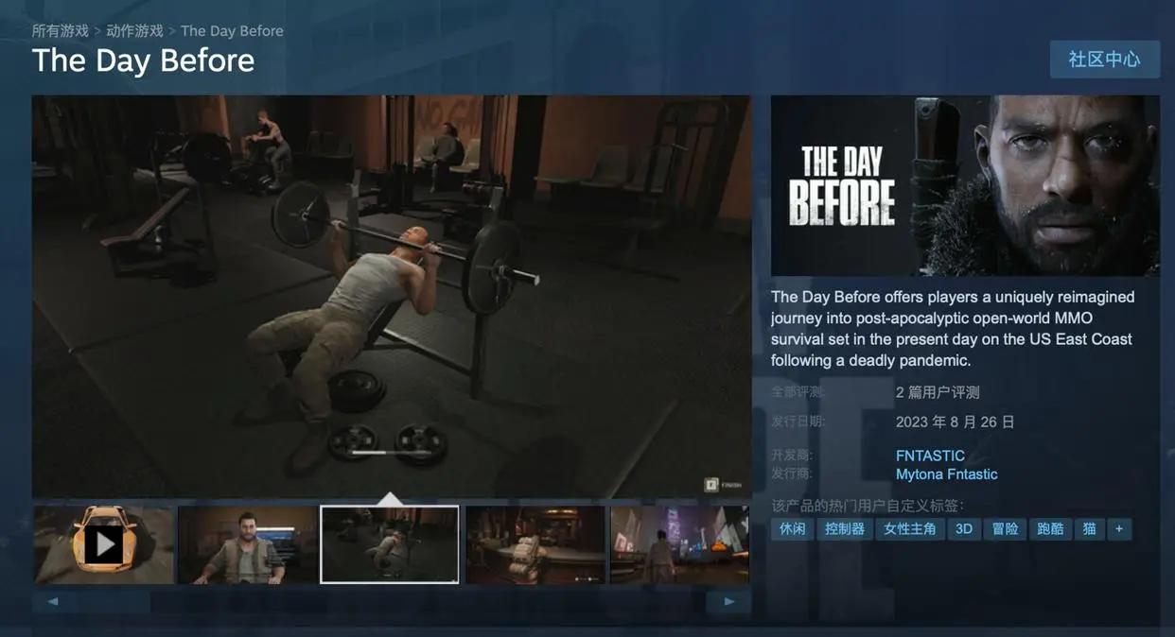
Task: Select the 跑酷 tag
Action: [x=1050, y=529]
